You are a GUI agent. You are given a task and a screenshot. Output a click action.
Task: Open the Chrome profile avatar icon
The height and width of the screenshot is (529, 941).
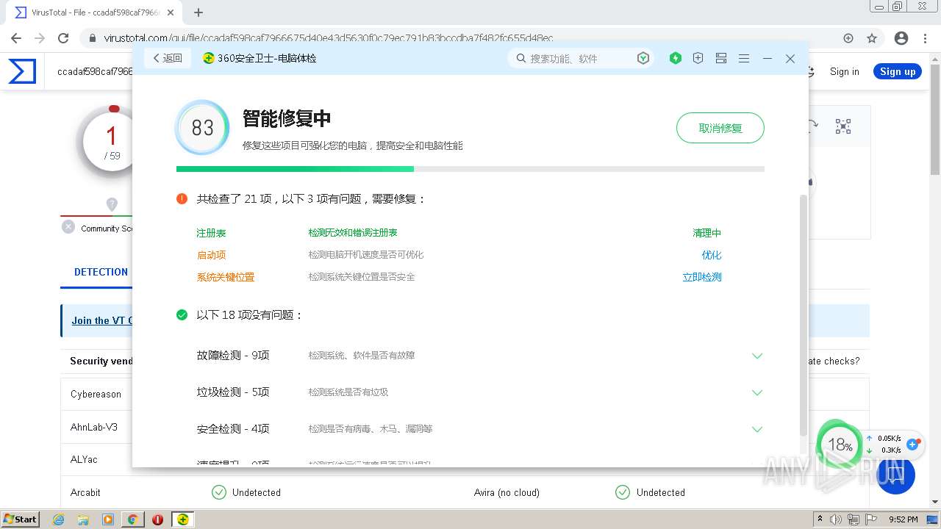[x=901, y=38]
